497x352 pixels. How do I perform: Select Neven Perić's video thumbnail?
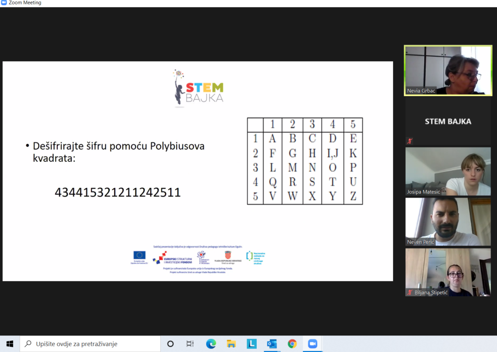[x=448, y=222]
